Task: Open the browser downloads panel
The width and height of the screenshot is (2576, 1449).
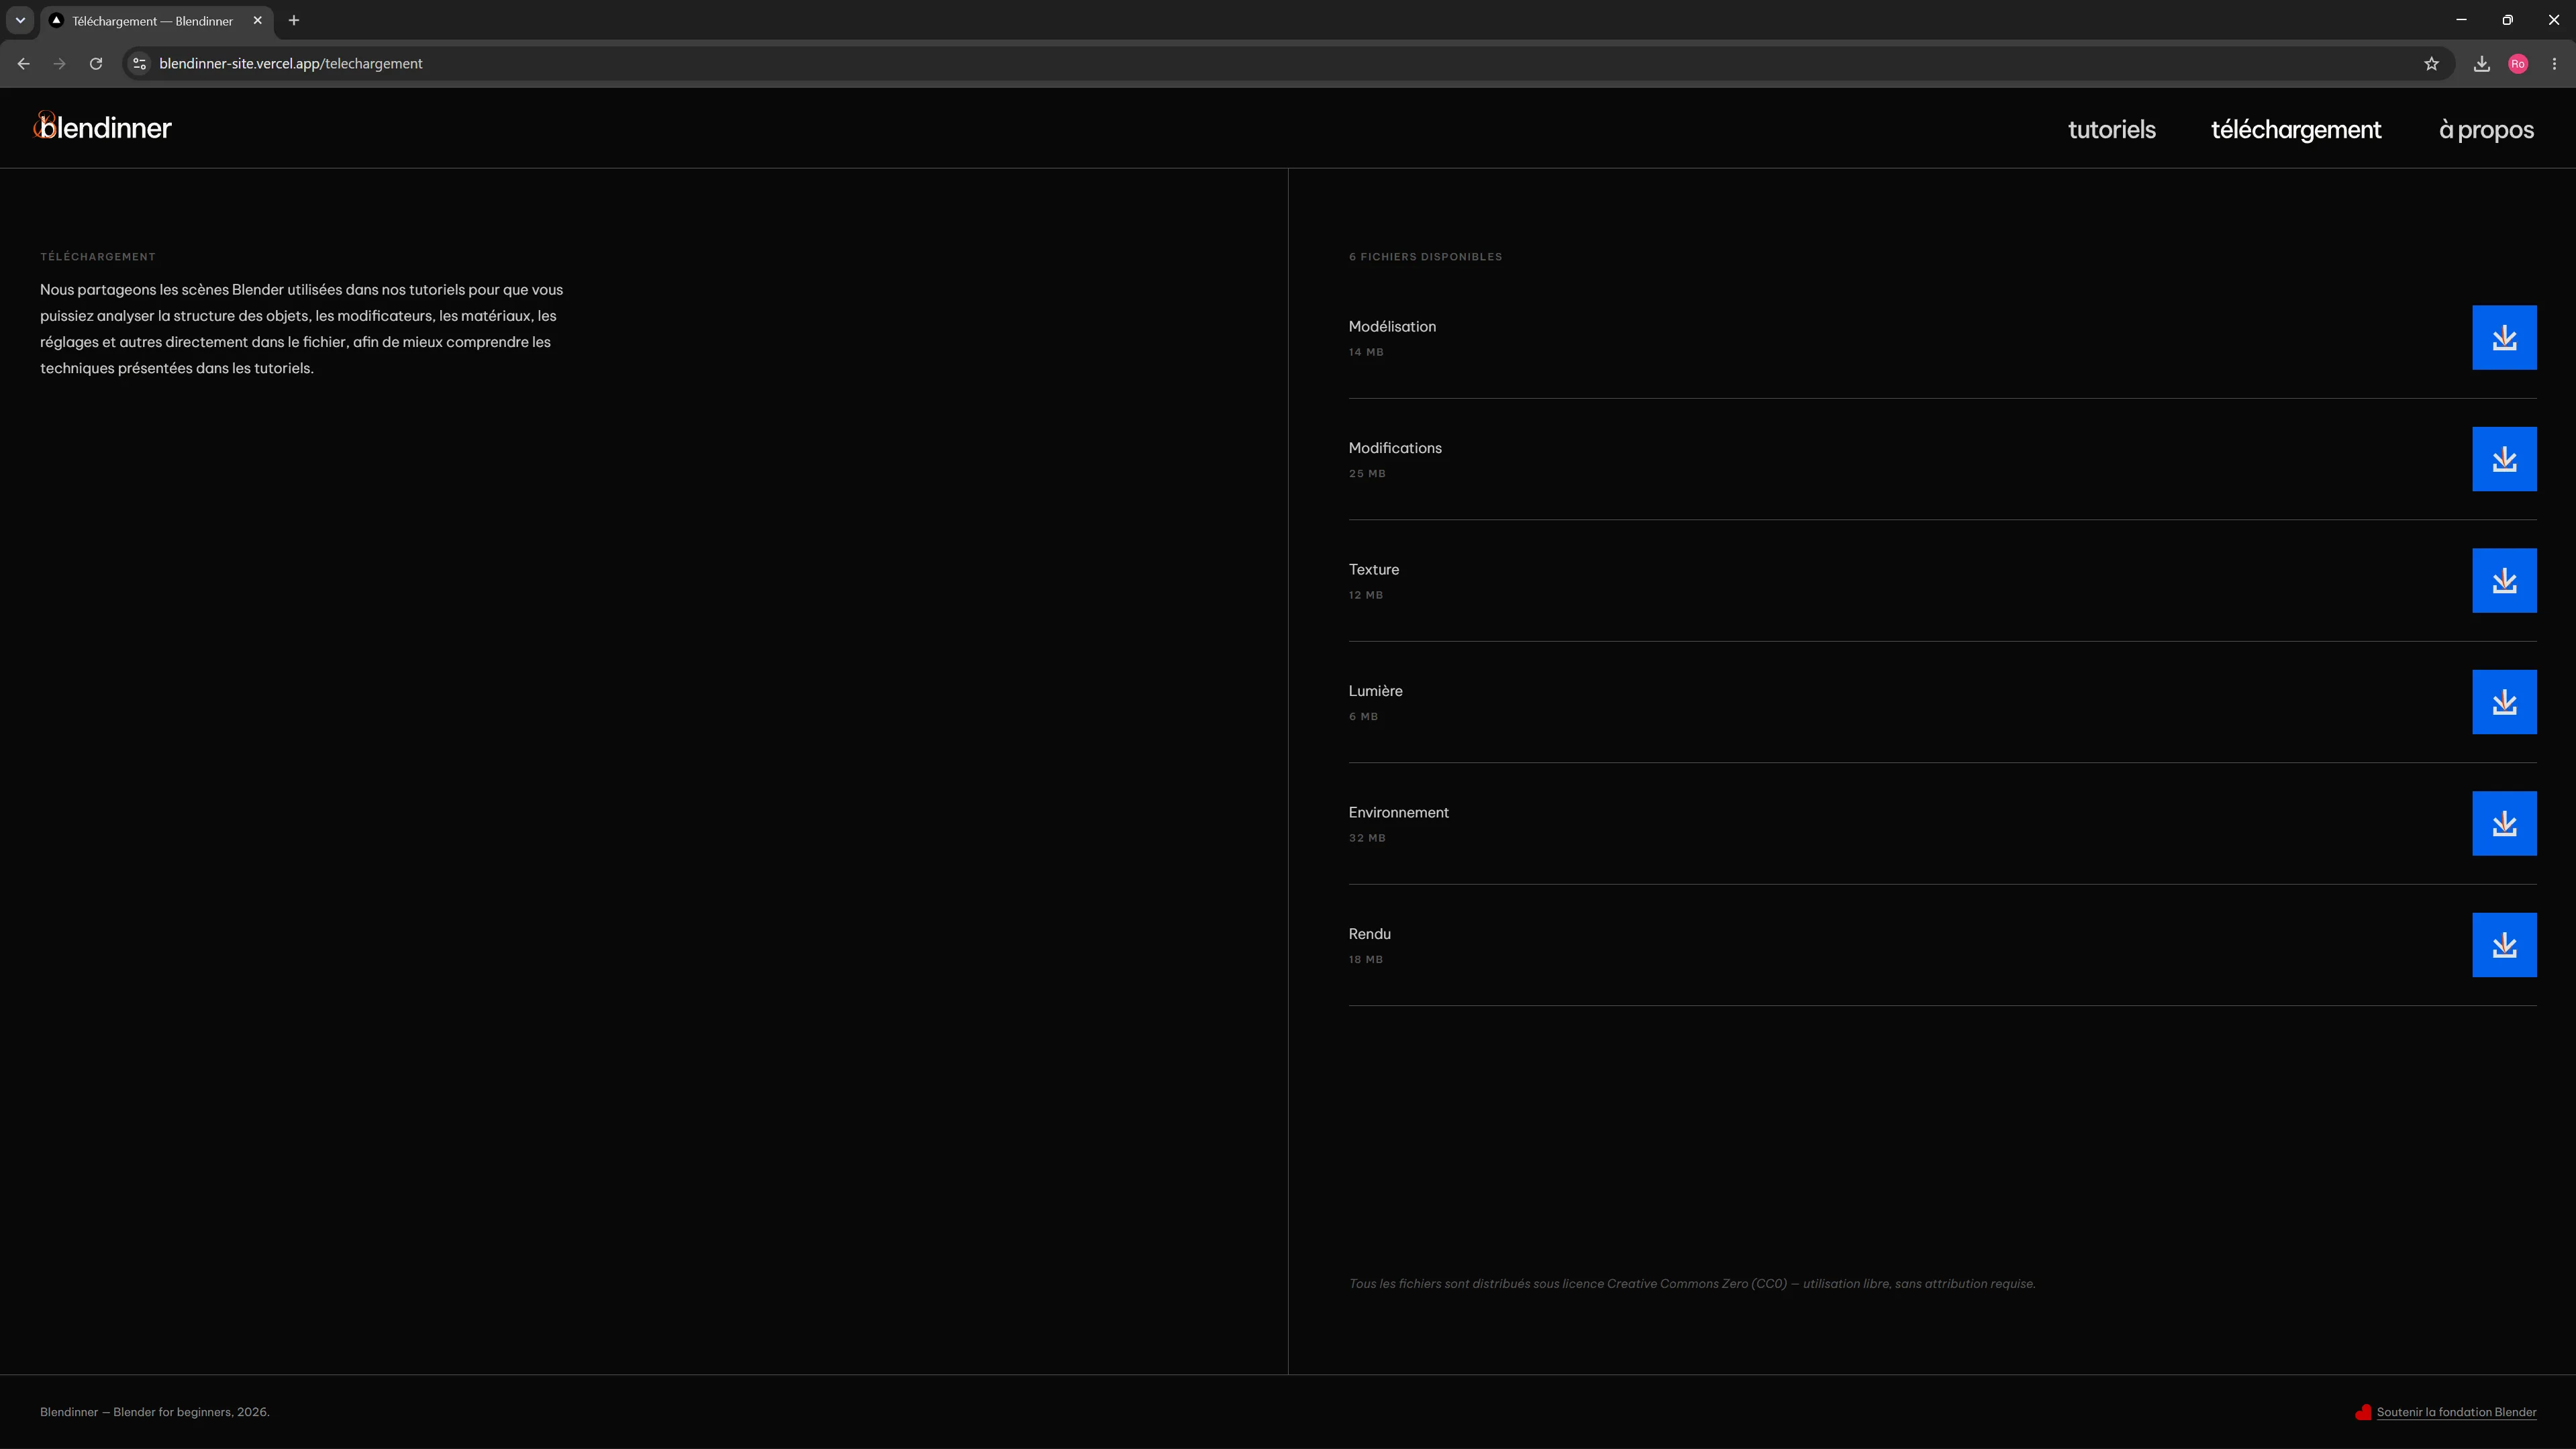Action: tap(2482, 64)
